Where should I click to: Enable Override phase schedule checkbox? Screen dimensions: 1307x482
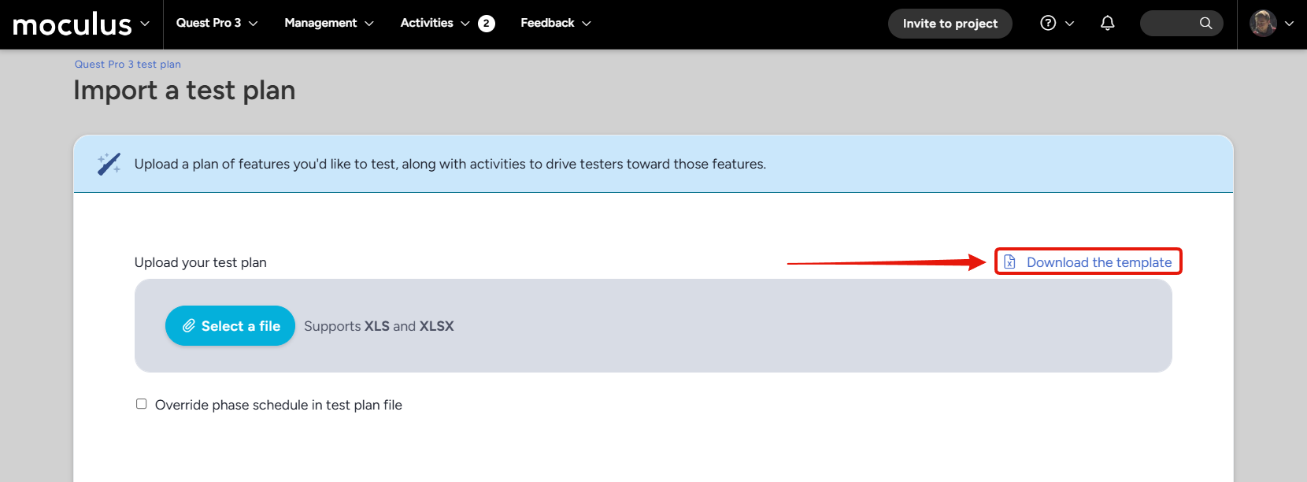pos(142,404)
